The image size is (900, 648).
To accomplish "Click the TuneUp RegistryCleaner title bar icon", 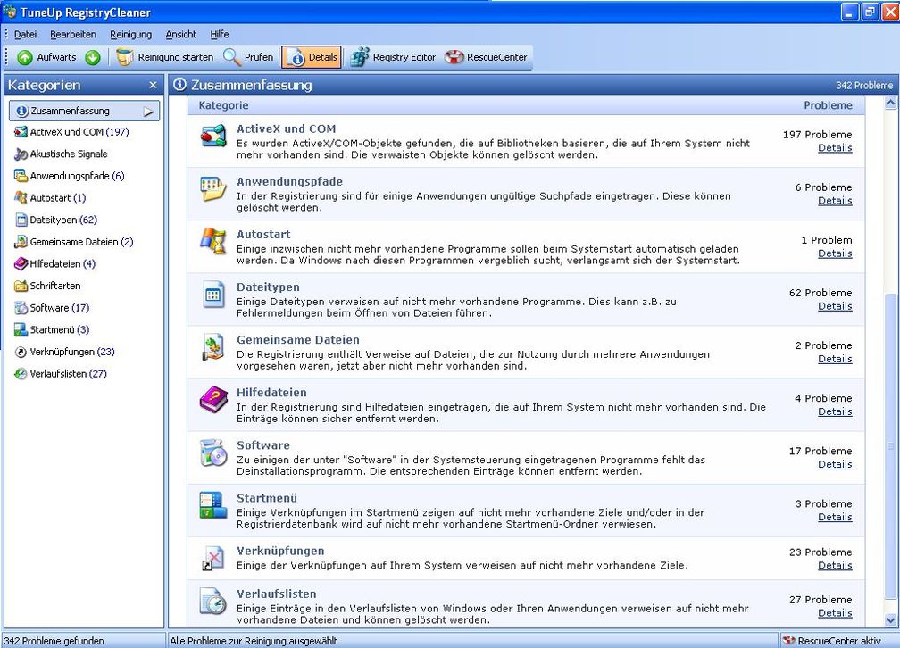I will pyautogui.click(x=9, y=12).
